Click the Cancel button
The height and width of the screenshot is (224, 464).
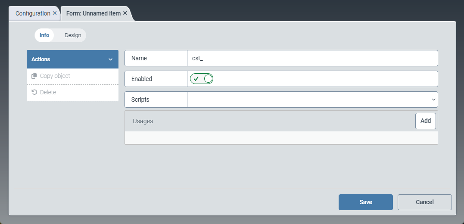tap(424, 202)
